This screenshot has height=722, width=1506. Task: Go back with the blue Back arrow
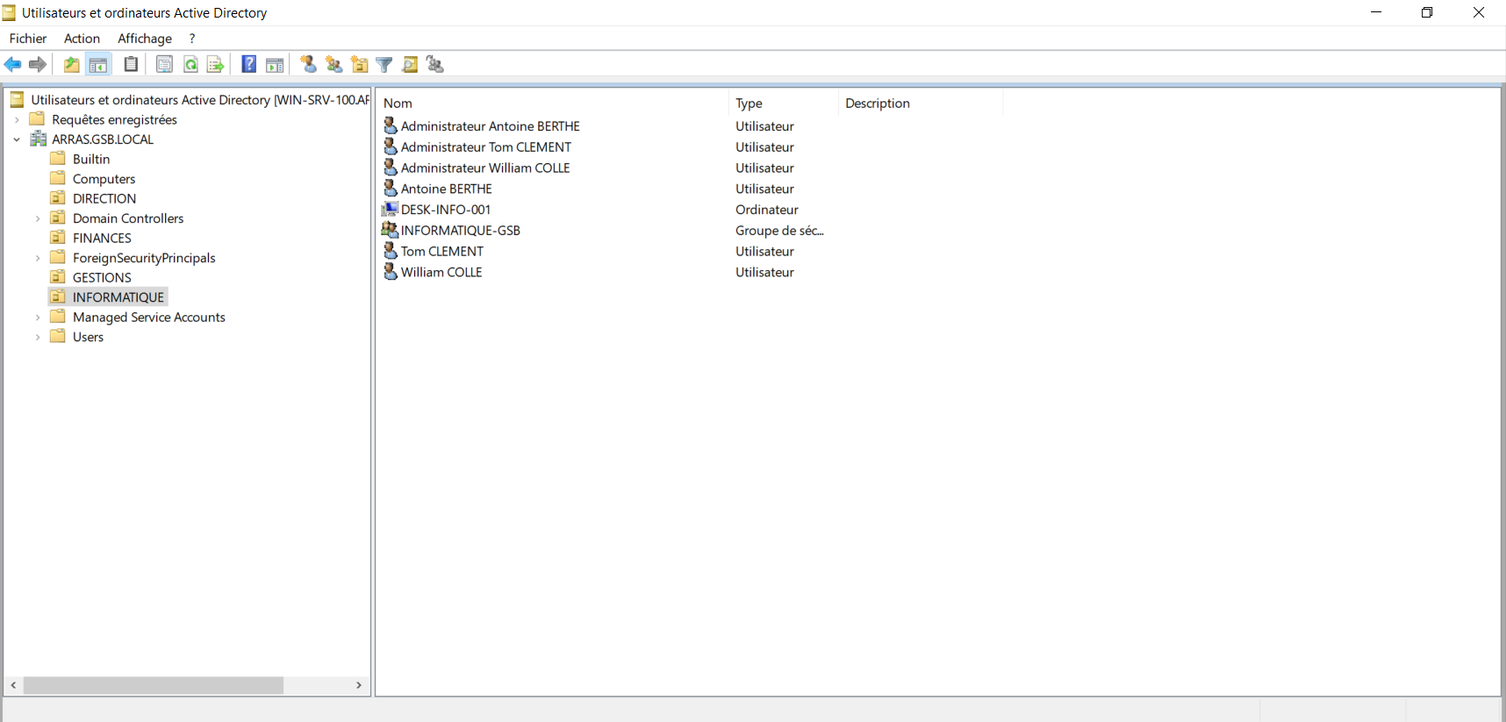pos(13,65)
